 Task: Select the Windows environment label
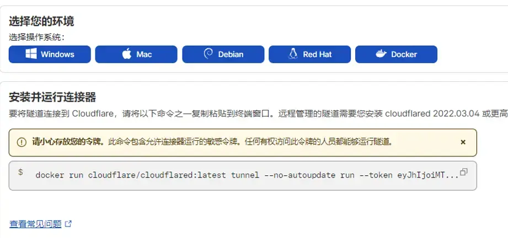click(57, 54)
